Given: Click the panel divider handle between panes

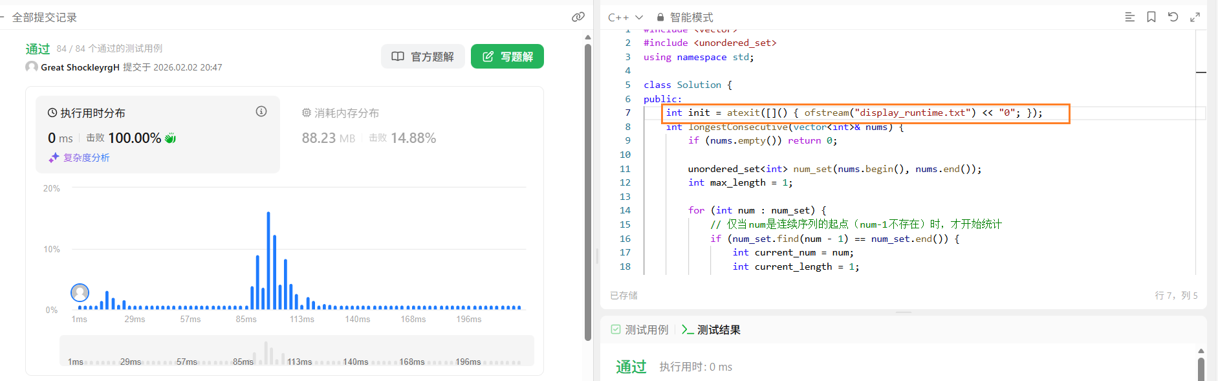Looking at the screenshot, I should 597,256.
